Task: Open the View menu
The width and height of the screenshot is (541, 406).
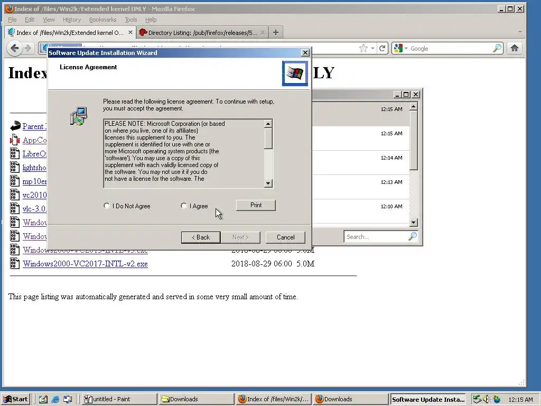Action: point(49,20)
